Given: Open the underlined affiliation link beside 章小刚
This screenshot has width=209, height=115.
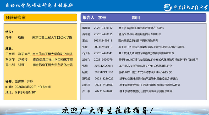Looking at the screenshot, I should pyautogui.click(x=53, y=65).
